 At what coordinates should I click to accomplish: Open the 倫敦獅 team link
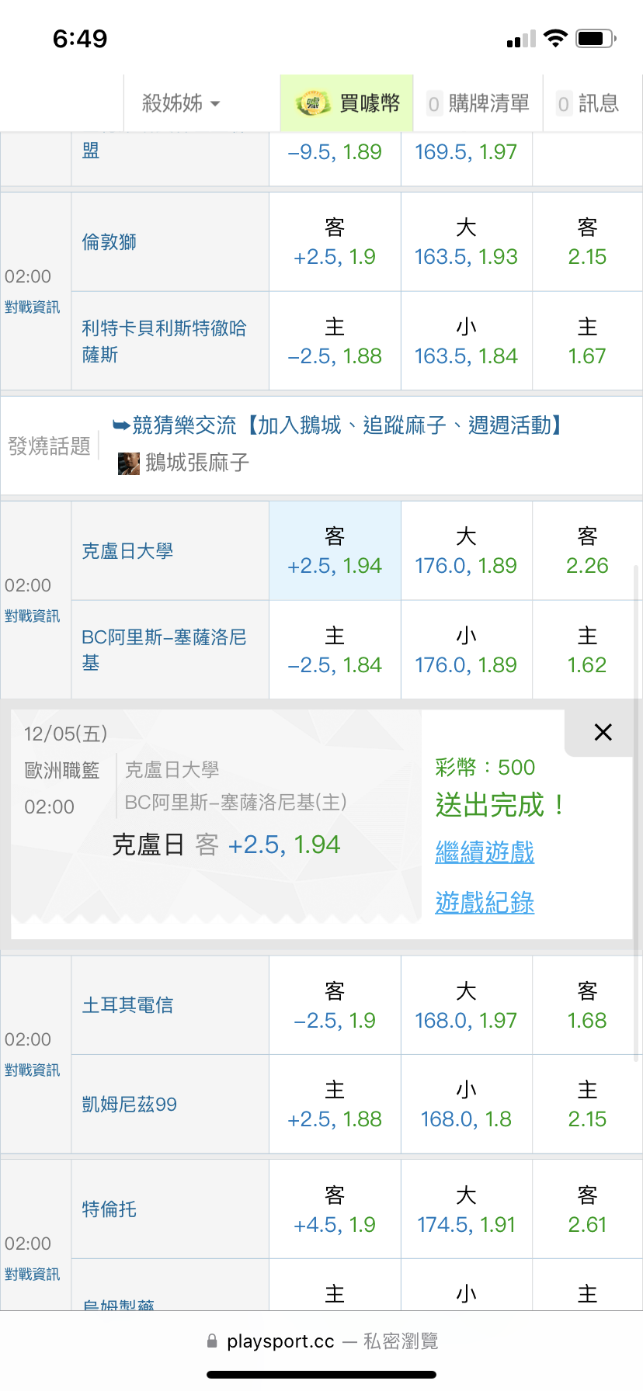(x=109, y=242)
